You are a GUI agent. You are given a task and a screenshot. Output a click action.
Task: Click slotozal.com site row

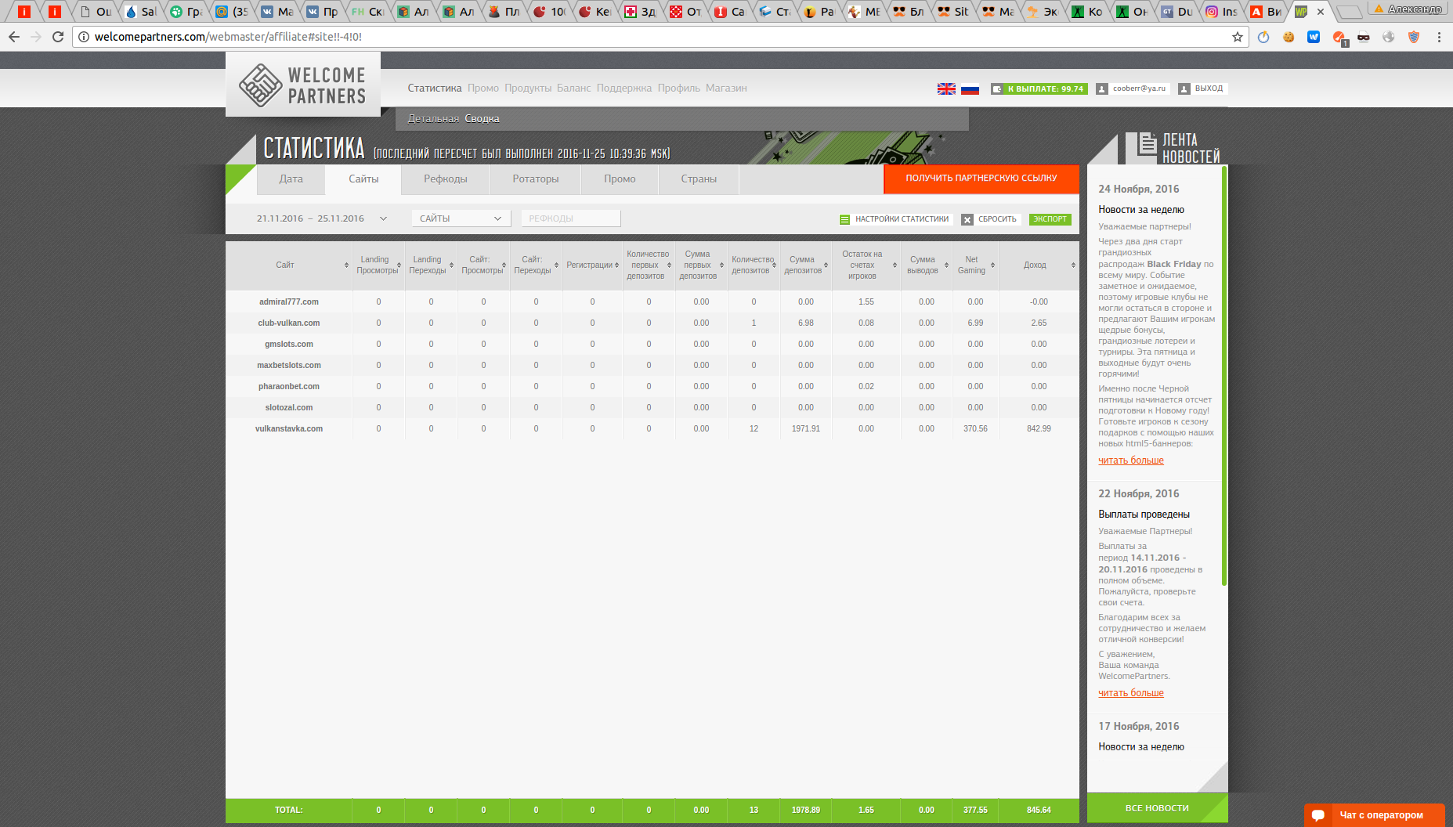point(652,408)
